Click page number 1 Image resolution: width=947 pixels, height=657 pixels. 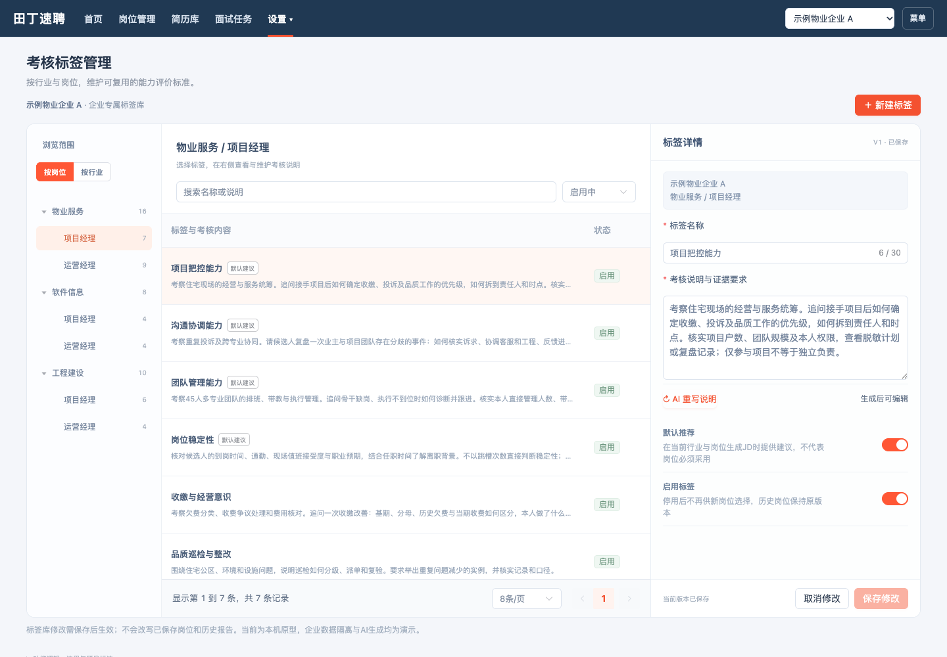click(604, 599)
